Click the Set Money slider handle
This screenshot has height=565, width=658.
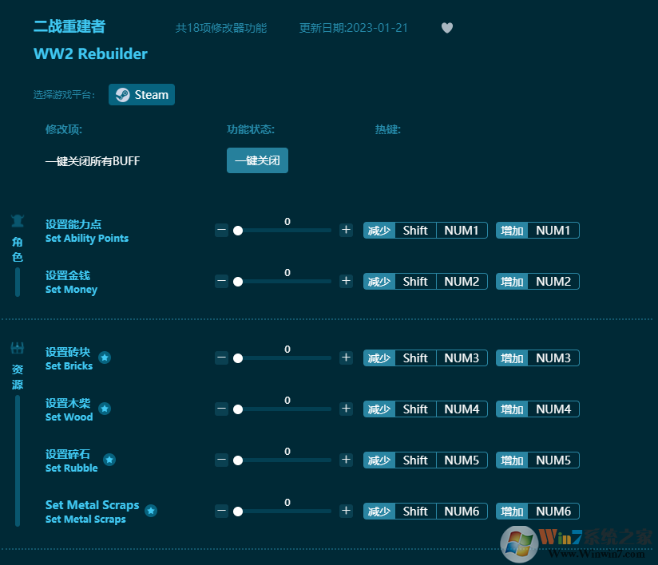point(238,282)
